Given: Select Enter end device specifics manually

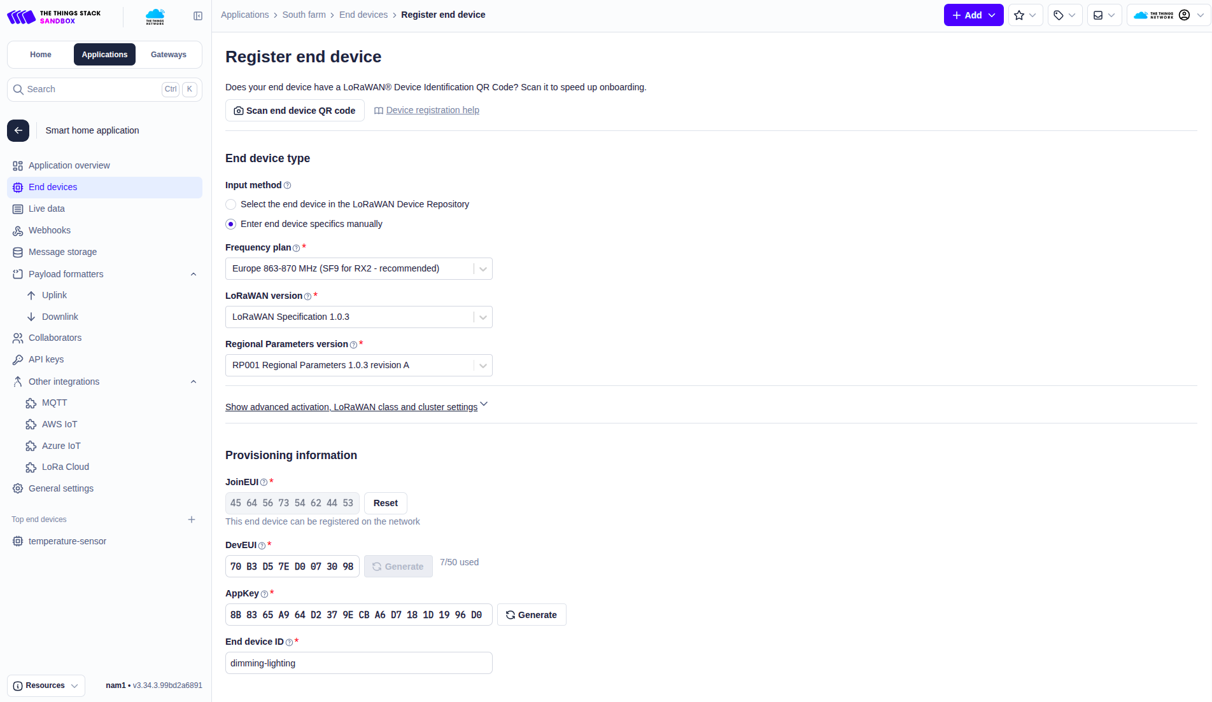Looking at the screenshot, I should (x=231, y=224).
